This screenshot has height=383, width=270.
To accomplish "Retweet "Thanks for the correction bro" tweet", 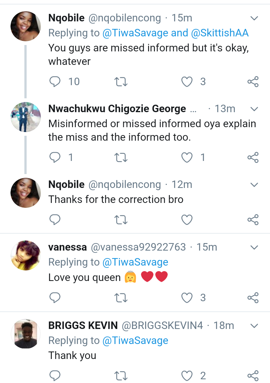I will pos(120,219).
